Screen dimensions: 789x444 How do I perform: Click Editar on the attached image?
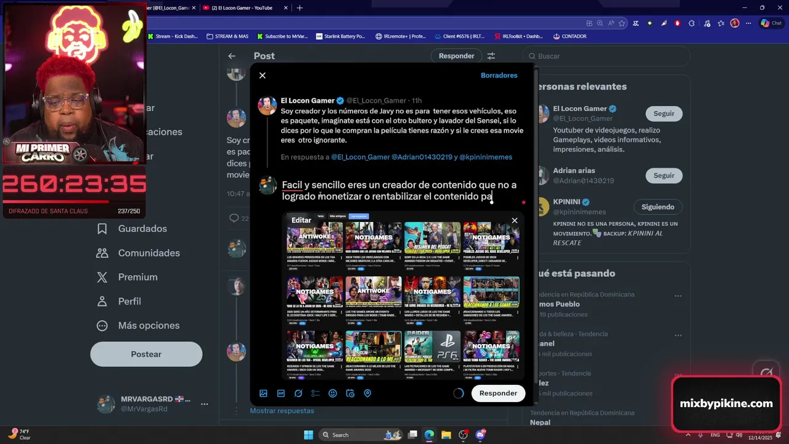(301, 220)
